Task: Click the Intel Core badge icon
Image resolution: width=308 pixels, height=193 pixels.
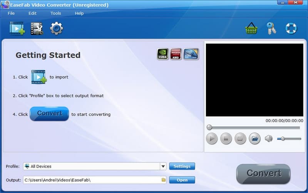Action: [191, 54]
